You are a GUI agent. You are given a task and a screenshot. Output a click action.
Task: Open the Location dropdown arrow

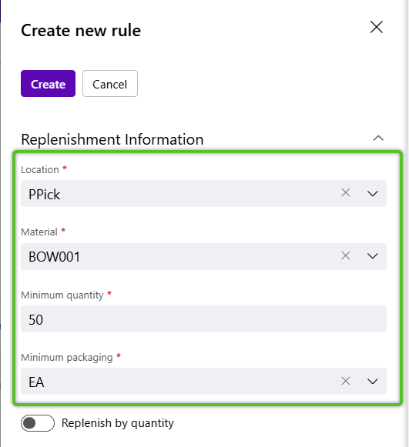(x=373, y=194)
